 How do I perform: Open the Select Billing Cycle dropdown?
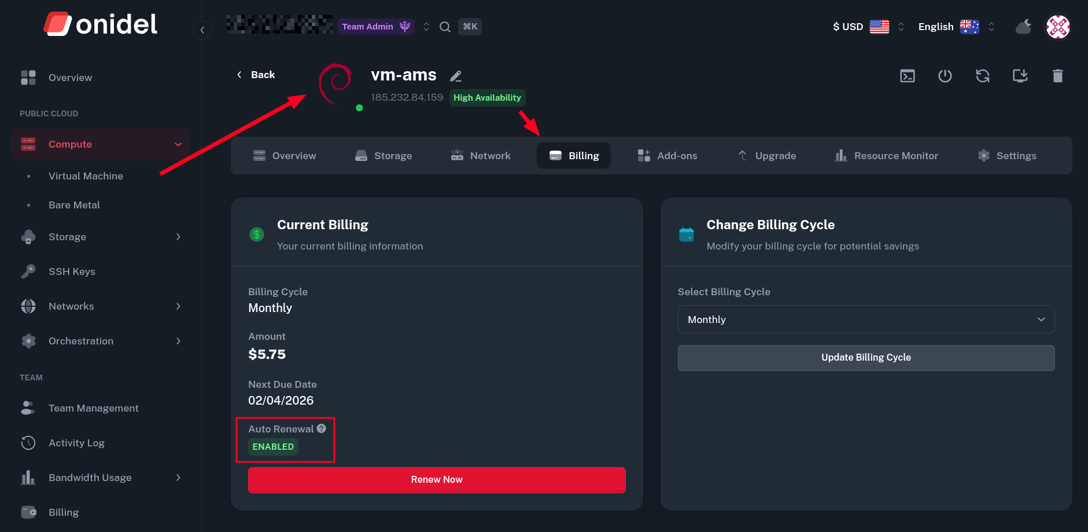tap(865, 320)
